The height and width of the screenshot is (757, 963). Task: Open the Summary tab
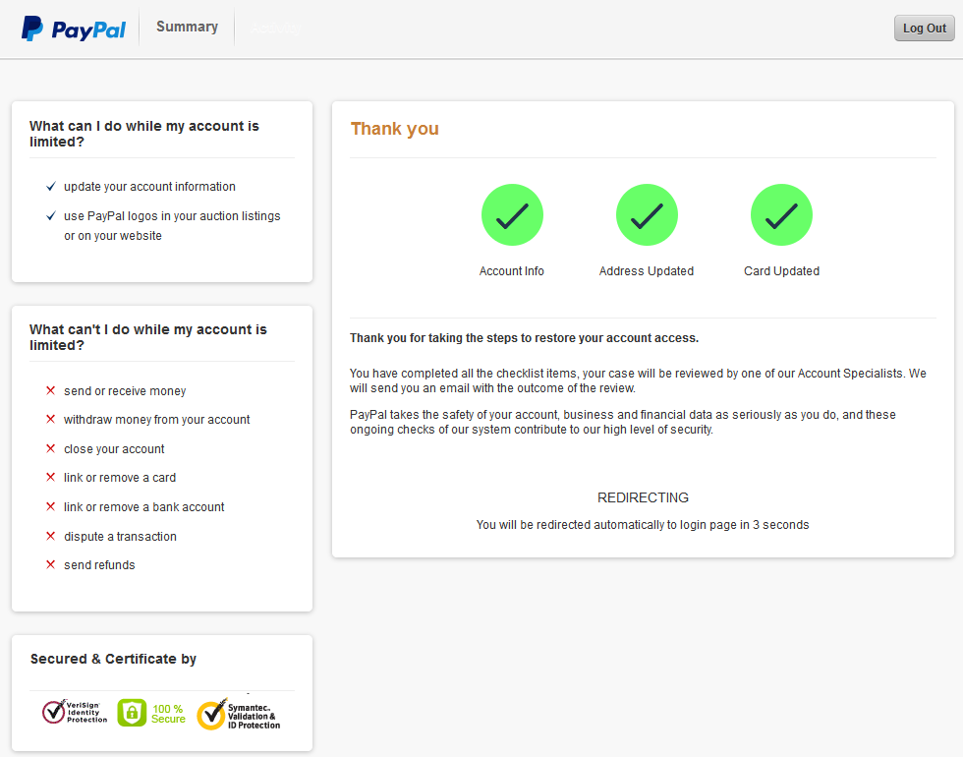pyautogui.click(x=187, y=28)
